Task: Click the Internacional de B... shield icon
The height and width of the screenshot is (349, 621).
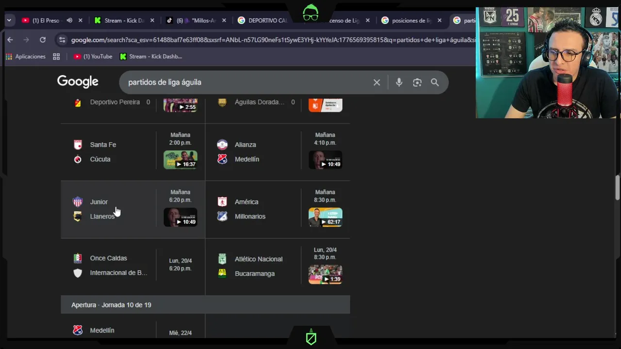Action: (x=78, y=273)
